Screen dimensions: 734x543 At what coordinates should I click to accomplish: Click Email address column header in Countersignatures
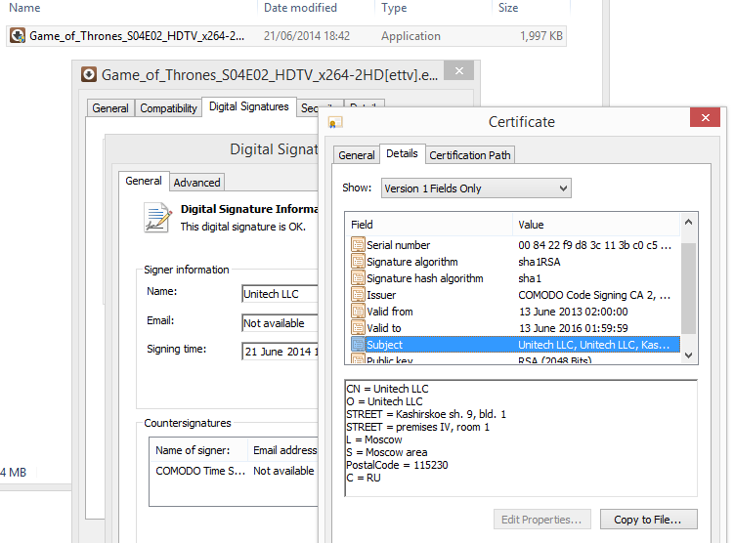pyautogui.click(x=283, y=450)
